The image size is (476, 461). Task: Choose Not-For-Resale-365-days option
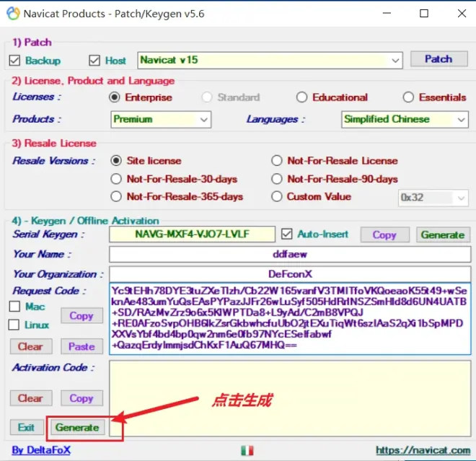(x=116, y=196)
